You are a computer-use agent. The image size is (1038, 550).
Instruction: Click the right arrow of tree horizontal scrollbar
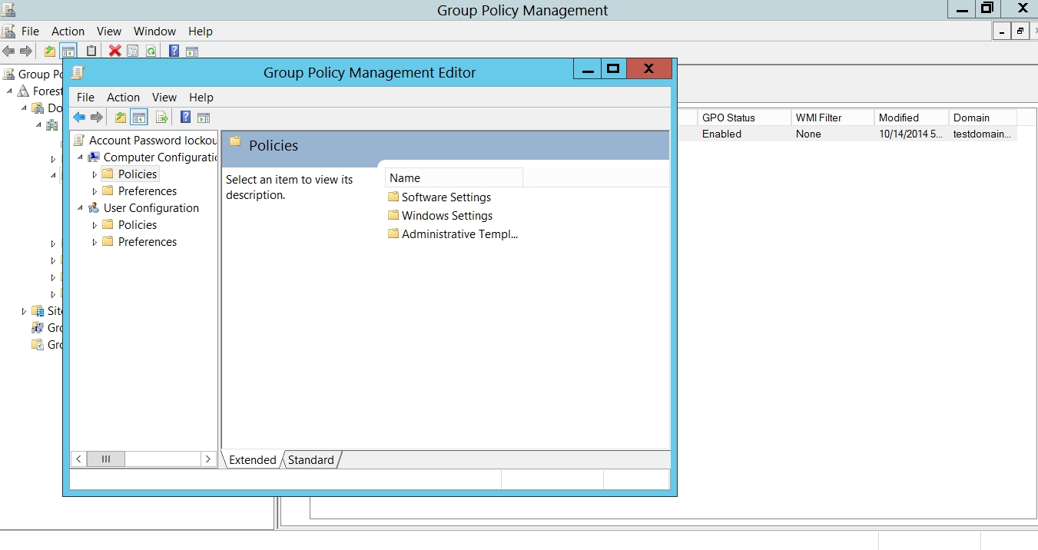click(207, 459)
